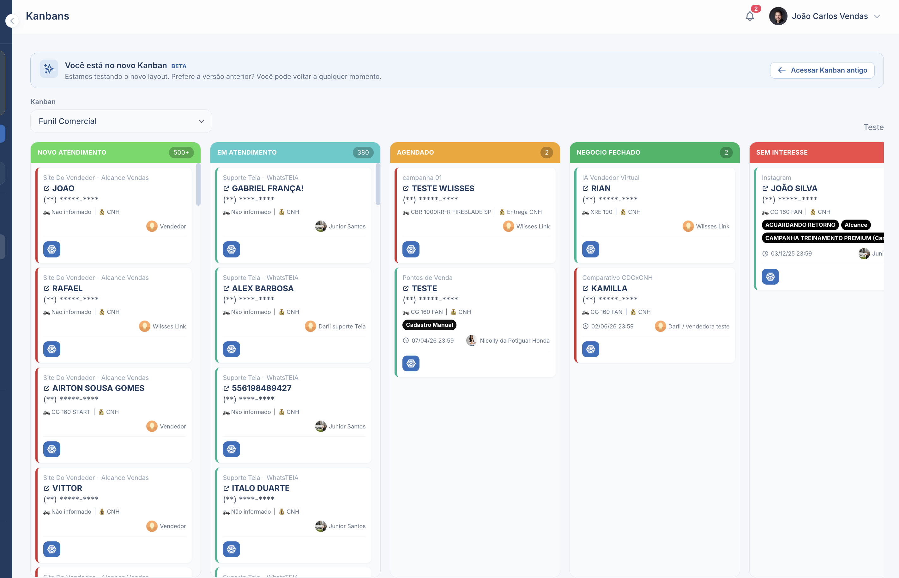Screen dimensions: 899x578
Task: Open the notifications bell
Action: click(x=750, y=16)
